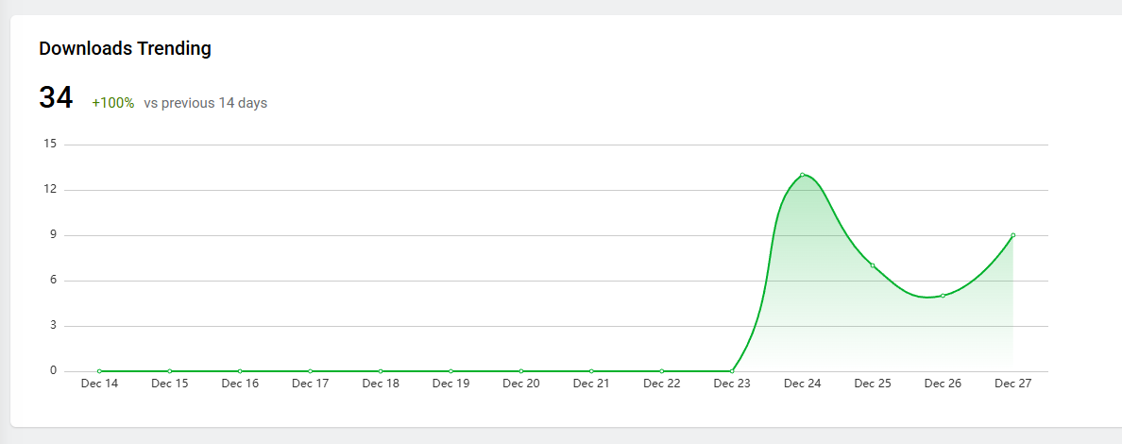Click the 12 y-axis label
The height and width of the screenshot is (444, 1122).
pyautogui.click(x=50, y=189)
